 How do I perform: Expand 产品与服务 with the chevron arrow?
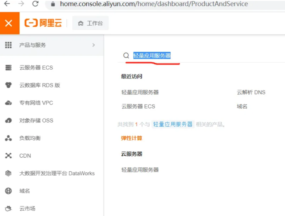[94, 45]
